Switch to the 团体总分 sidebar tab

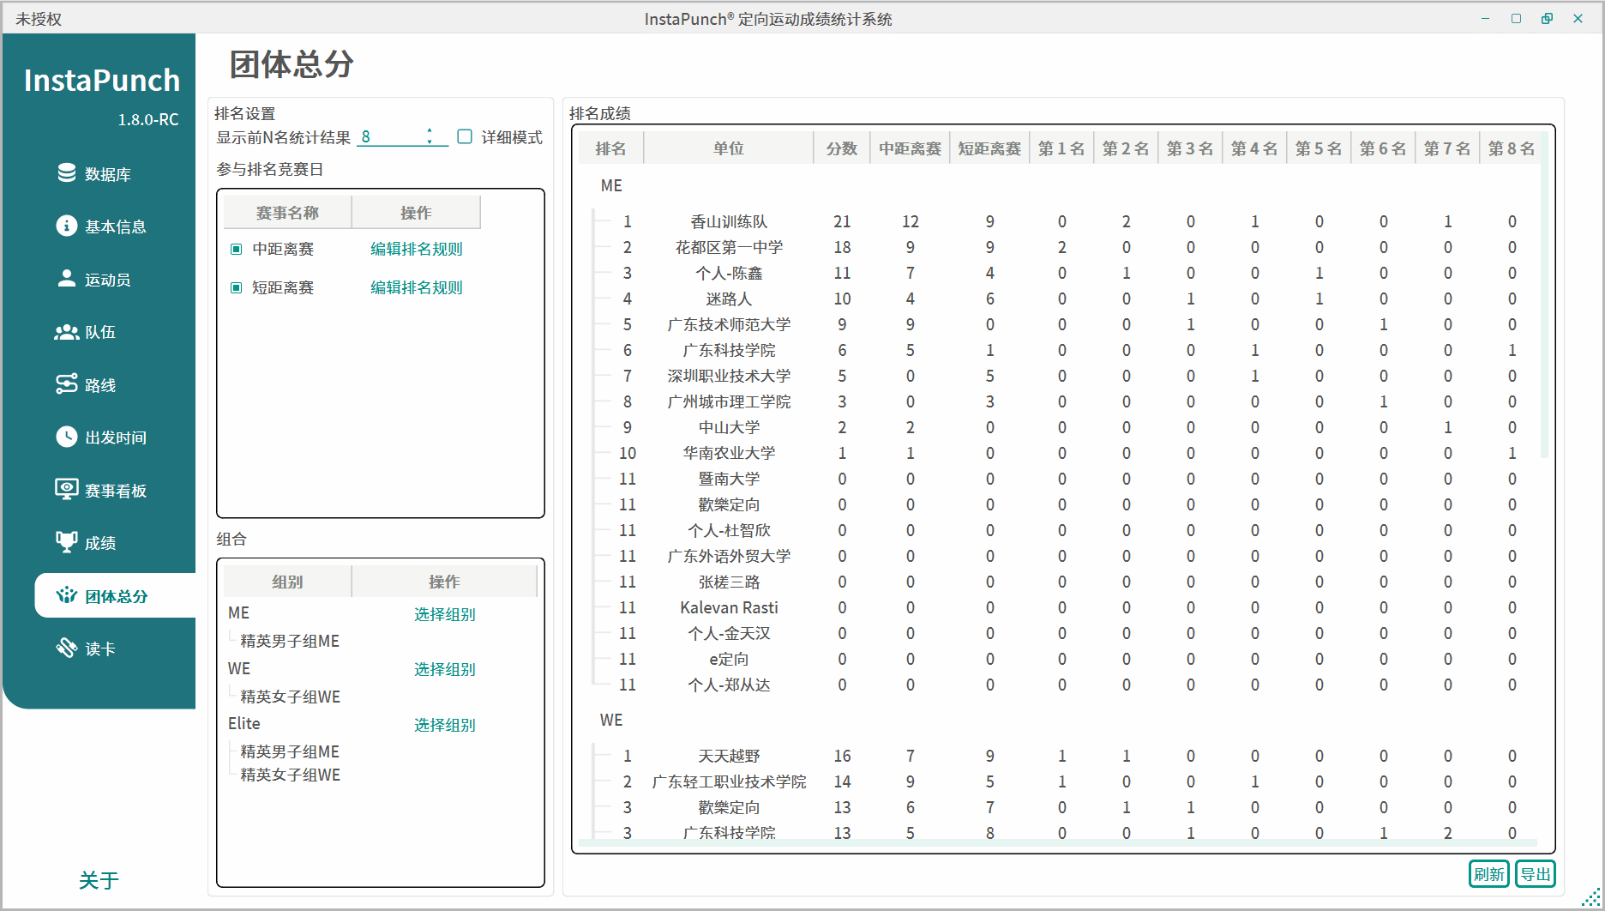(116, 596)
